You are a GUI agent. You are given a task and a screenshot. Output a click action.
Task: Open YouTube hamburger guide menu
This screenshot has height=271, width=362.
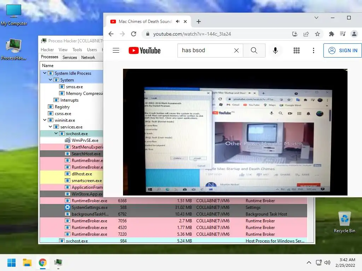pos(116,50)
